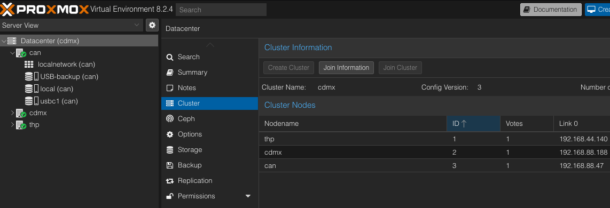This screenshot has height=208, width=610.
Task: Click the Options gear icon
Action: tap(170, 134)
